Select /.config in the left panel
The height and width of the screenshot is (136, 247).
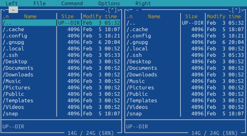[61, 36]
